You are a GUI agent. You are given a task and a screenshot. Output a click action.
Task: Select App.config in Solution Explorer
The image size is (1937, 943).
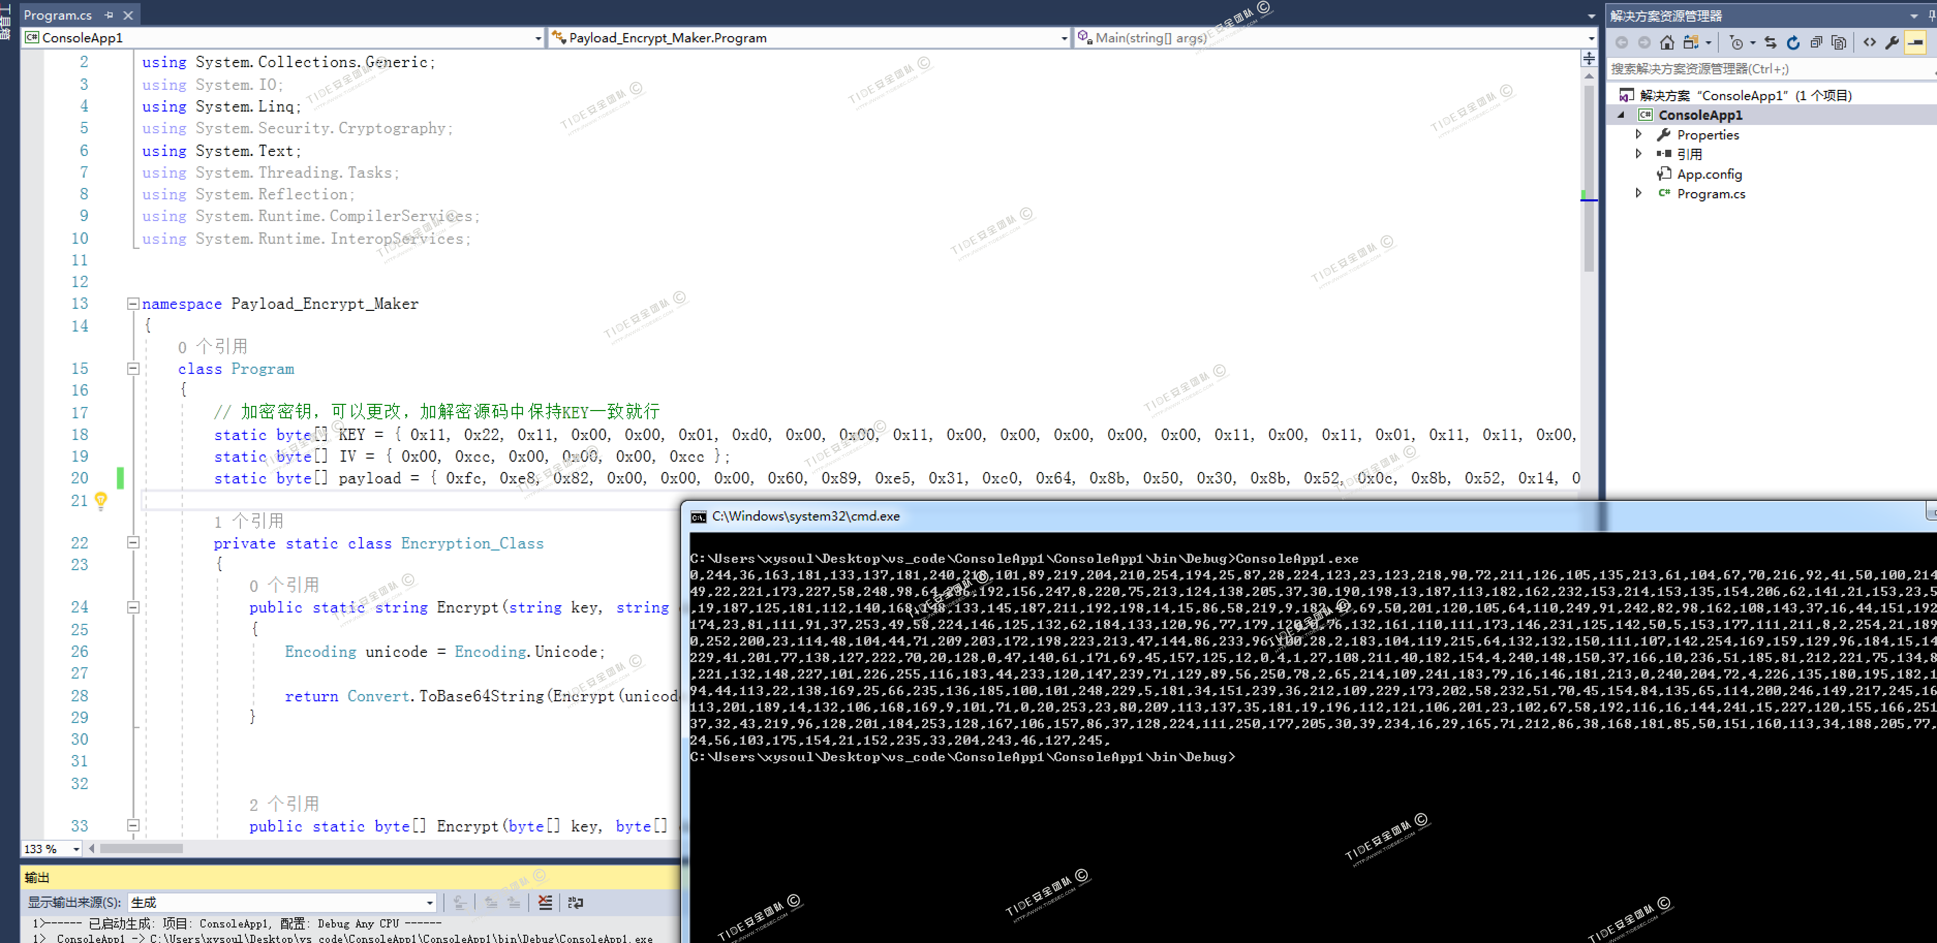[x=1709, y=175]
